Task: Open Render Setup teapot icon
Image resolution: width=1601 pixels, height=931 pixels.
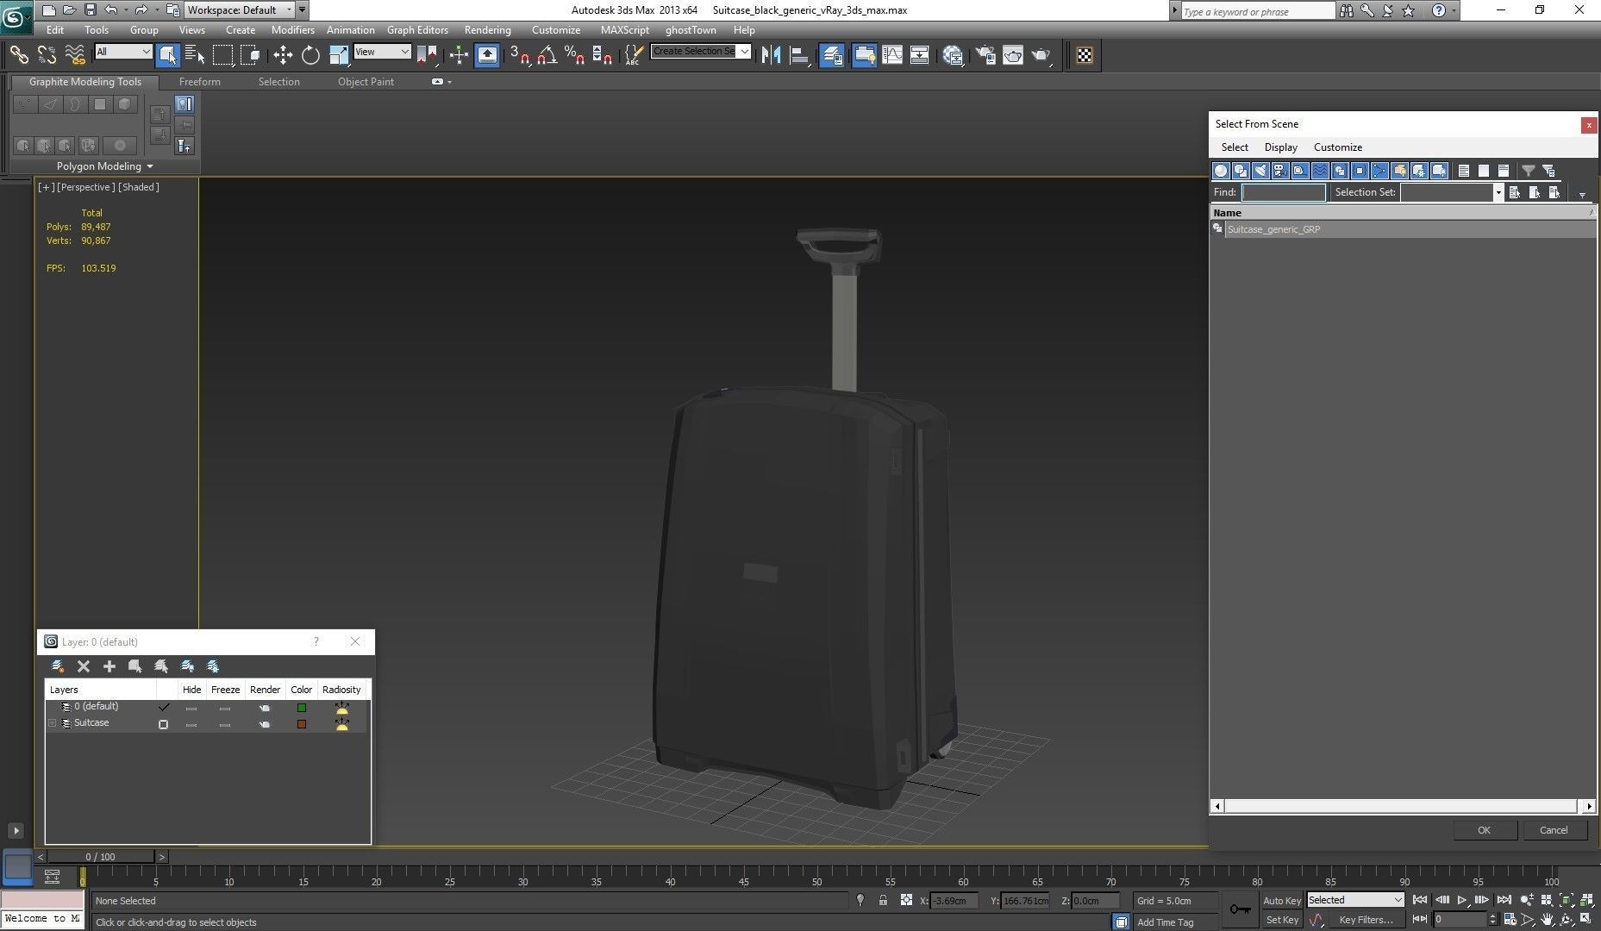Action: coord(985,55)
